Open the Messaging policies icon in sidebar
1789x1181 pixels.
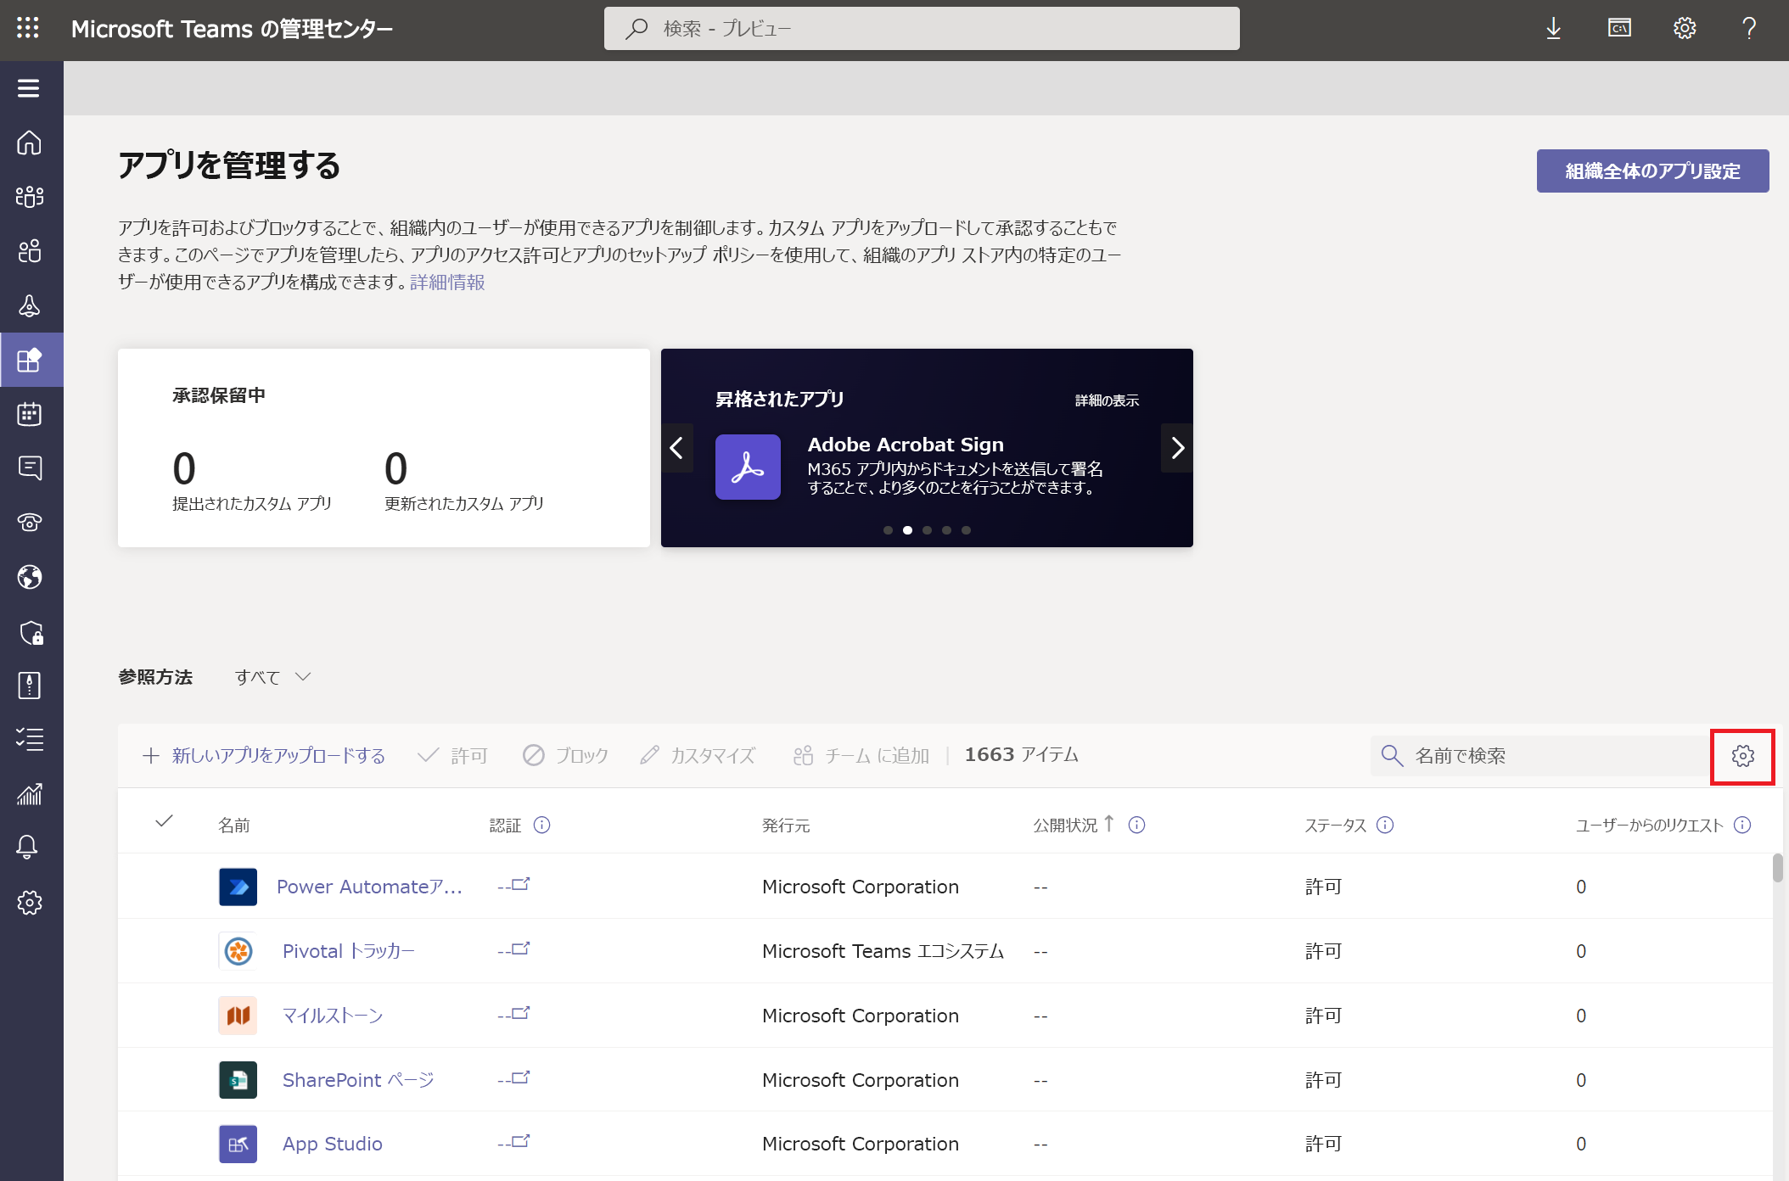30,467
